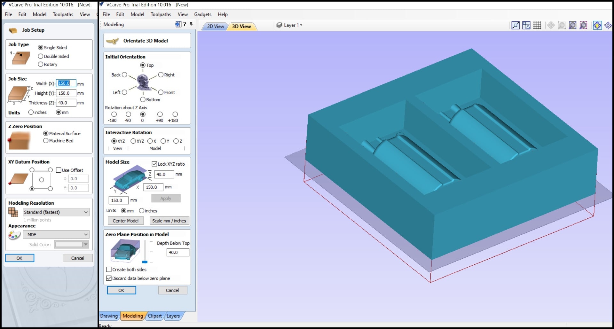Open the Help menu

(223, 14)
